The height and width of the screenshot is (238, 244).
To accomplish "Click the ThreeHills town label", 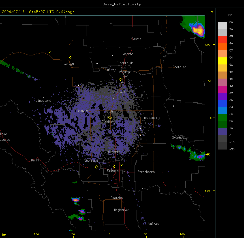I will tap(152, 118).
